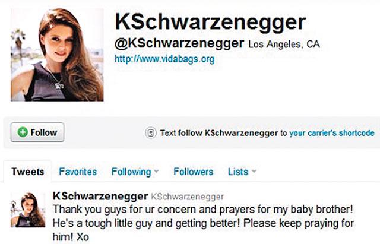Open the Favorites tab
This screenshot has height=244, width=380.
point(78,172)
